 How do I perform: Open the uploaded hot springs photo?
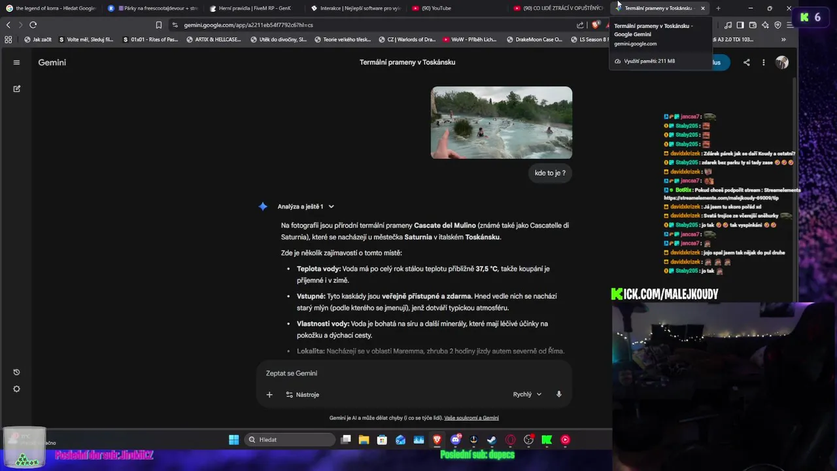pyautogui.click(x=502, y=122)
